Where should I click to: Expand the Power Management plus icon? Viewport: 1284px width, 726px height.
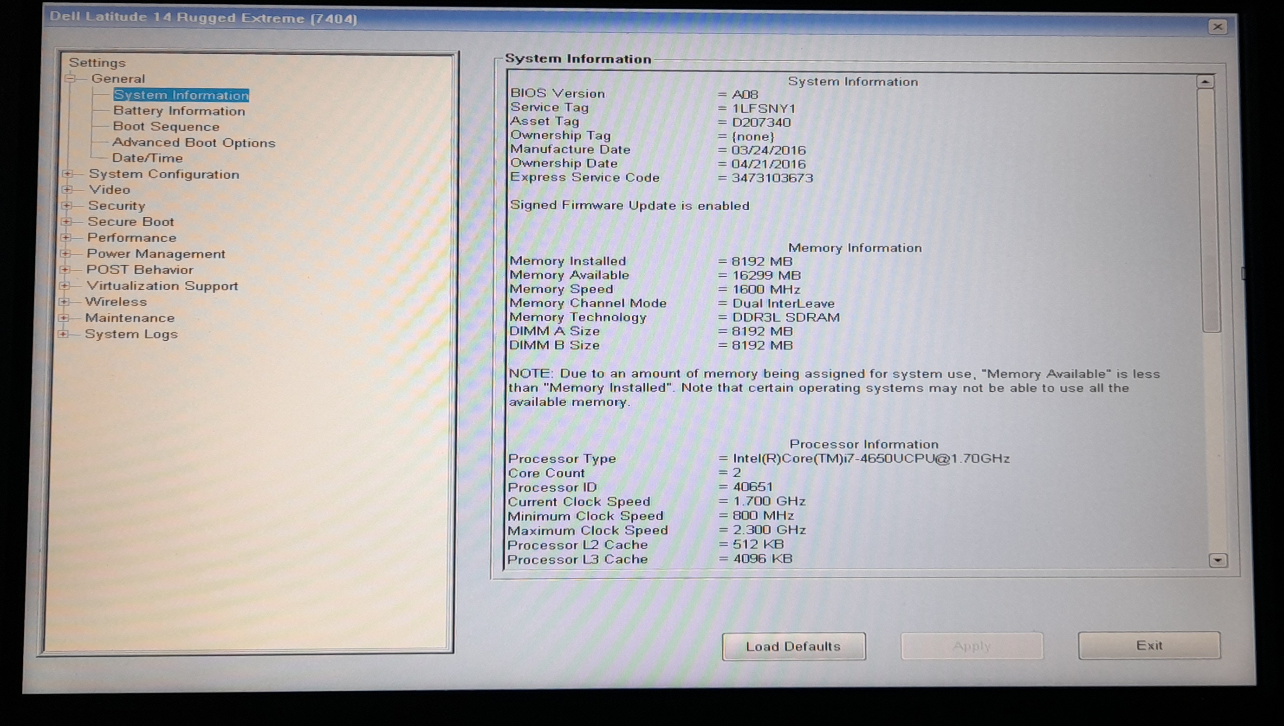point(65,253)
